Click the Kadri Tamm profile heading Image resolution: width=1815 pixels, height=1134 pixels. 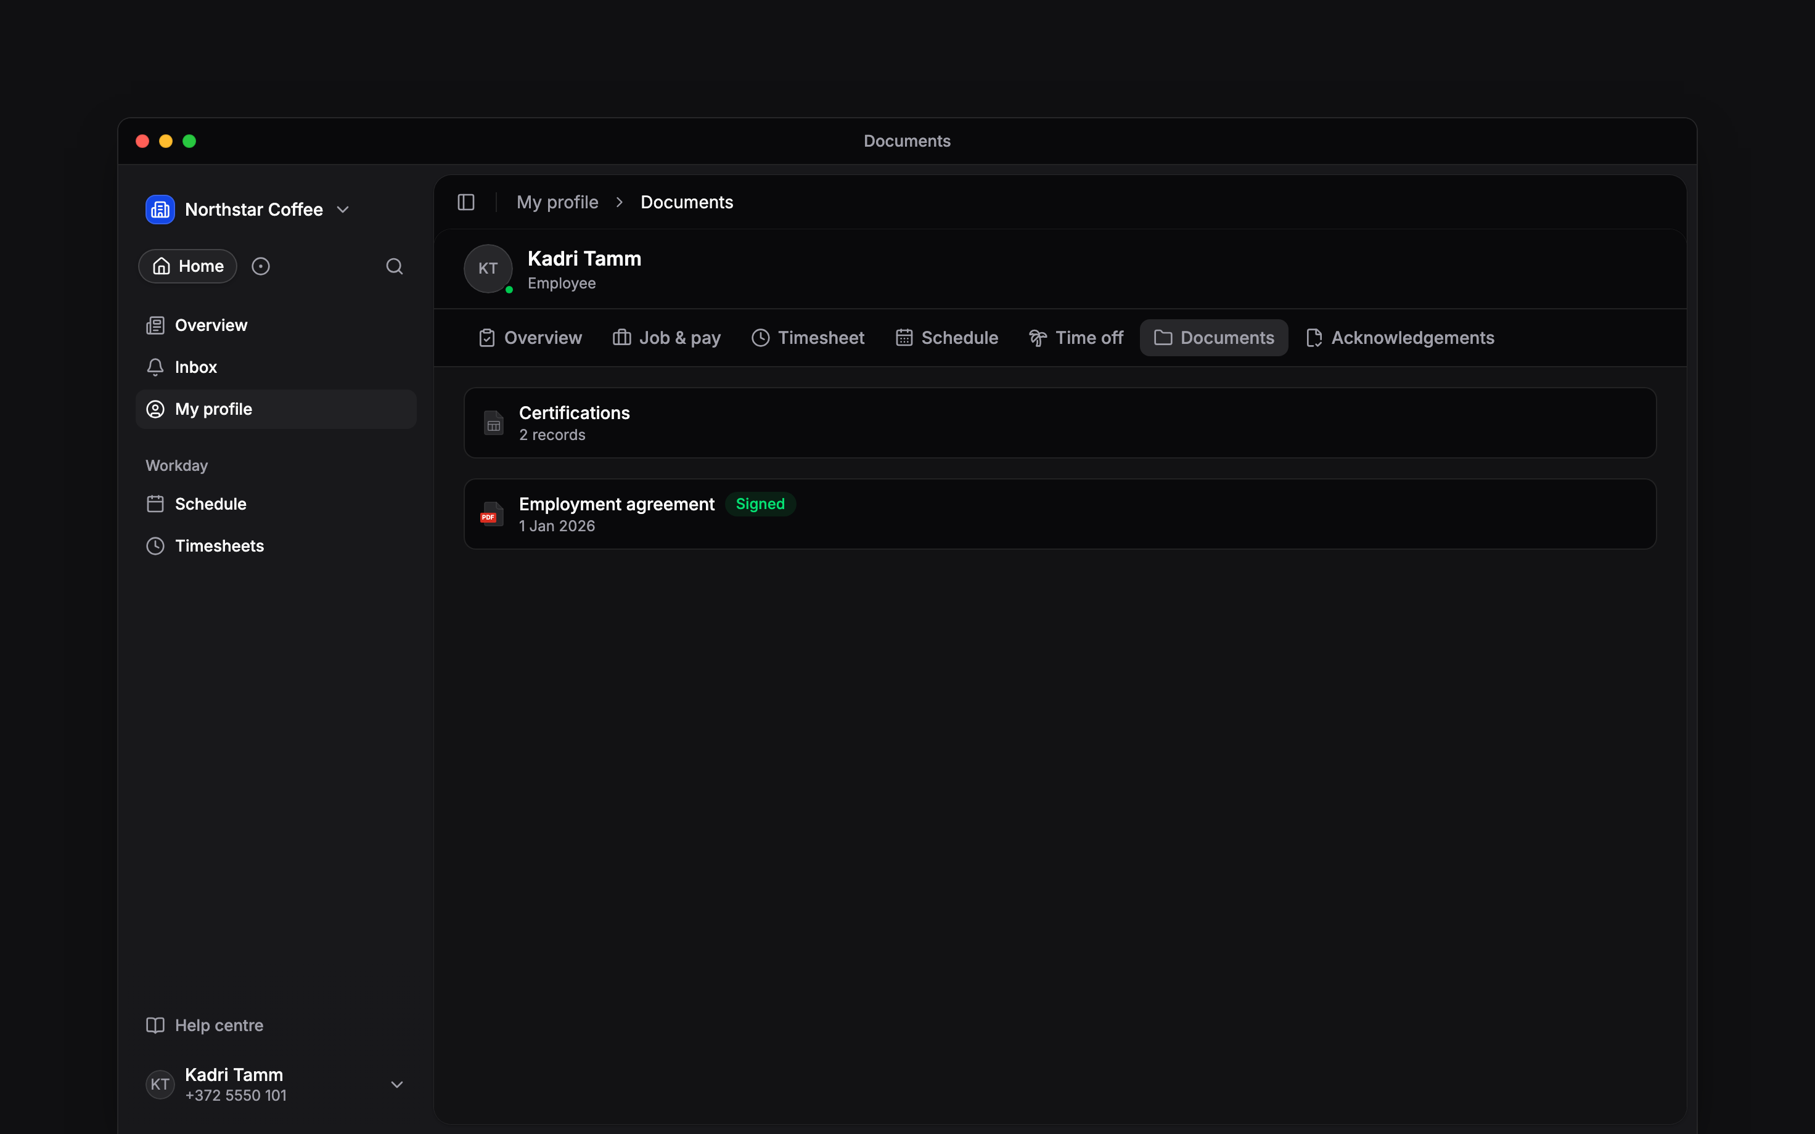[x=584, y=259]
